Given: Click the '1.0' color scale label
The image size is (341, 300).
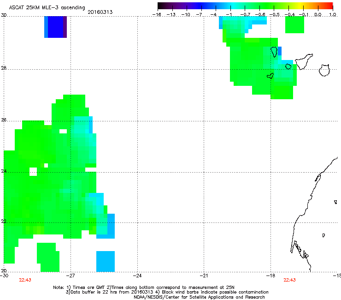Looking at the screenshot, I should point(333,15).
